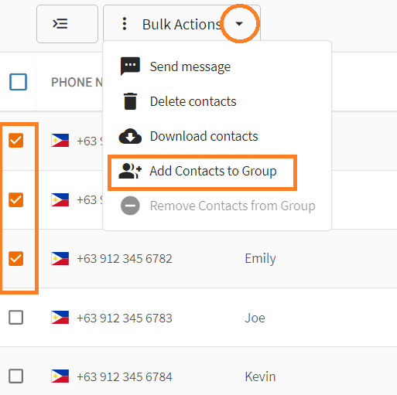Click the flag in the first contact row

[x=60, y=141]
